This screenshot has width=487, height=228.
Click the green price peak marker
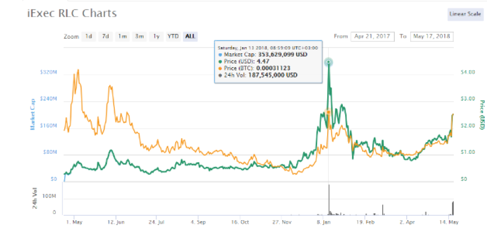[329, 62]
